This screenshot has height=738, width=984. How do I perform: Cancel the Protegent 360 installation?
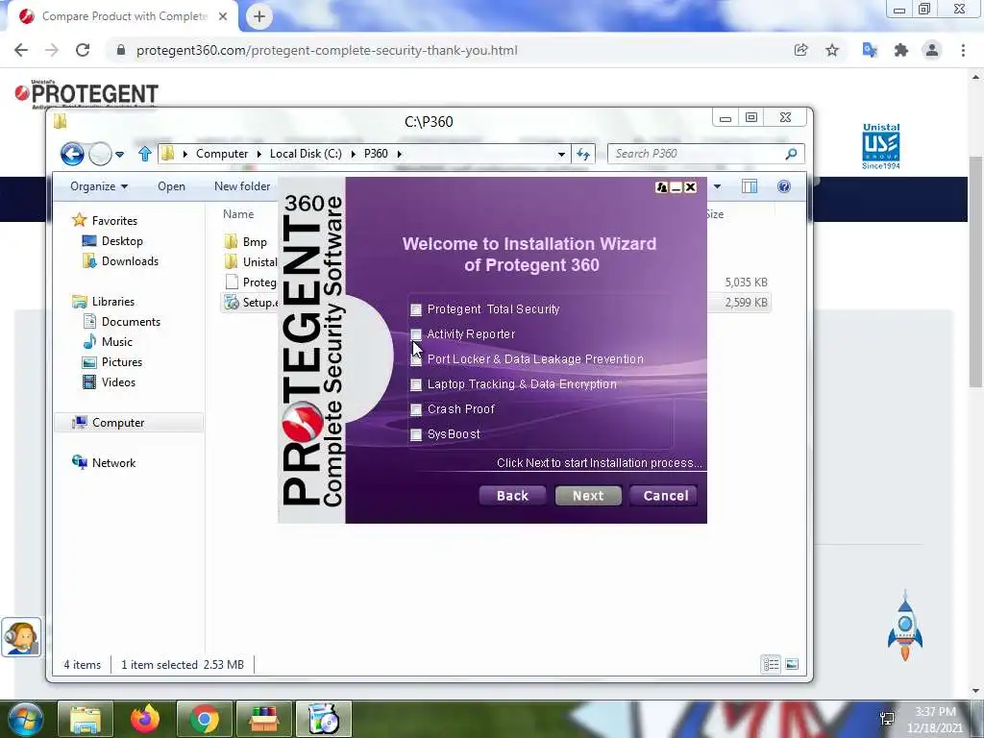666,496
